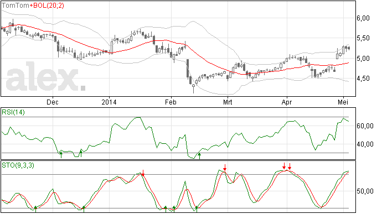This screenshot has width=382, height=214.
Task: Select the red +BOL(20;2) indicator label
Action: (47, 6)
